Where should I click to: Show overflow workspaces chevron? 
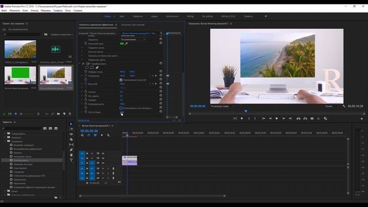click(x=266, y=17)
